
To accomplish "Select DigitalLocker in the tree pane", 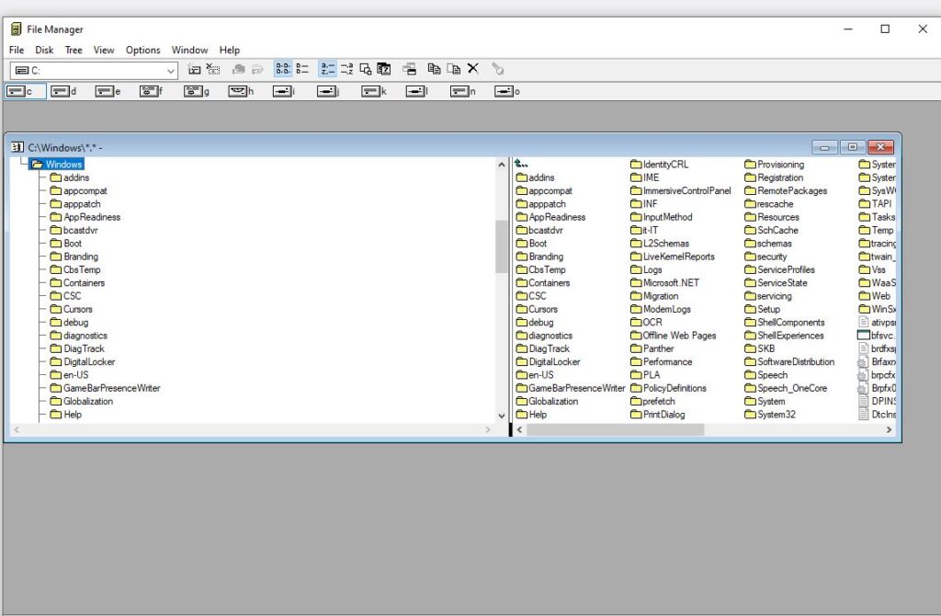I will tap(82, 361).
